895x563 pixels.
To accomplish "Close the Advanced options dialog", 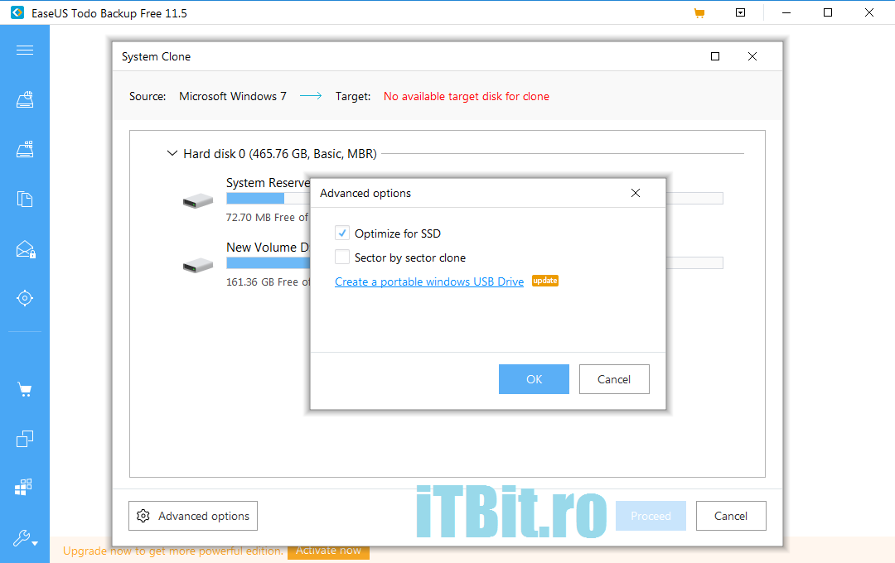I will (x=636, y=193).
